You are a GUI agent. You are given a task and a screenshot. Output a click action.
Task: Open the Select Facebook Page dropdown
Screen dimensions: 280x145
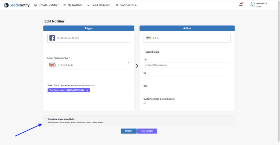(x=89, y=65)
